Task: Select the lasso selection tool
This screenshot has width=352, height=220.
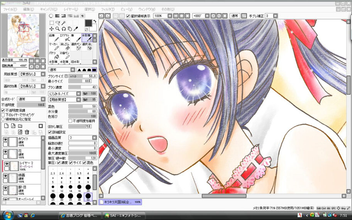Action: (58, 23)
